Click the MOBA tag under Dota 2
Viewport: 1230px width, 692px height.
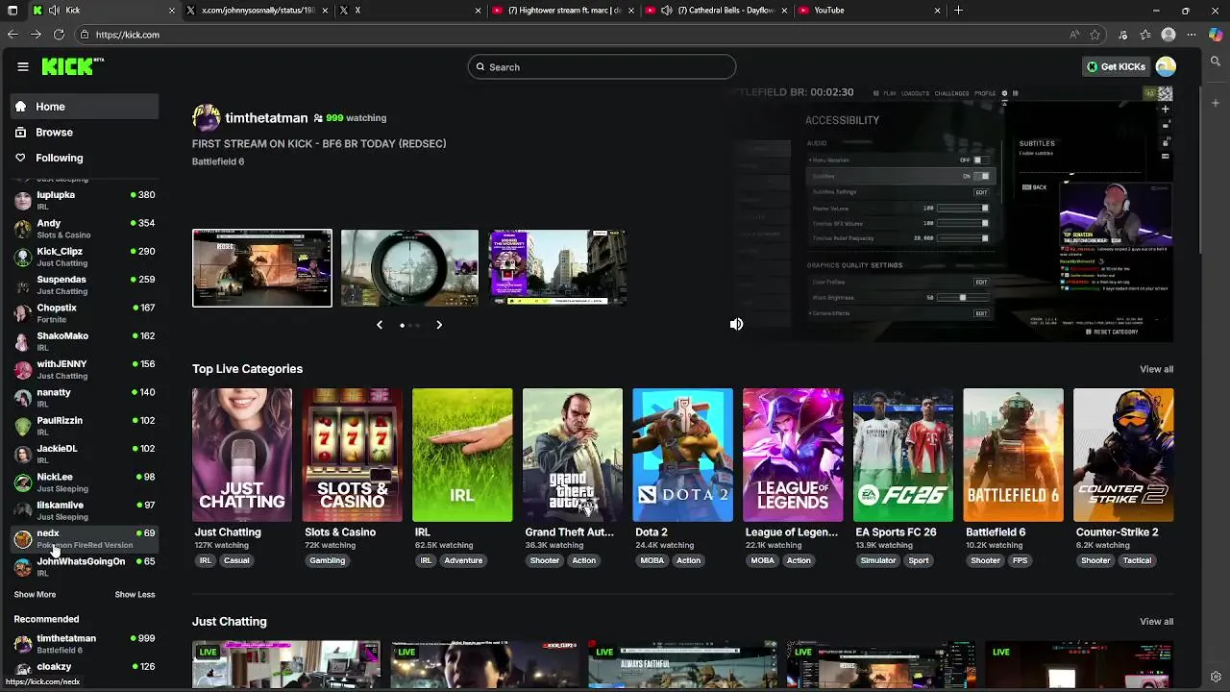[x=652, y=560]
